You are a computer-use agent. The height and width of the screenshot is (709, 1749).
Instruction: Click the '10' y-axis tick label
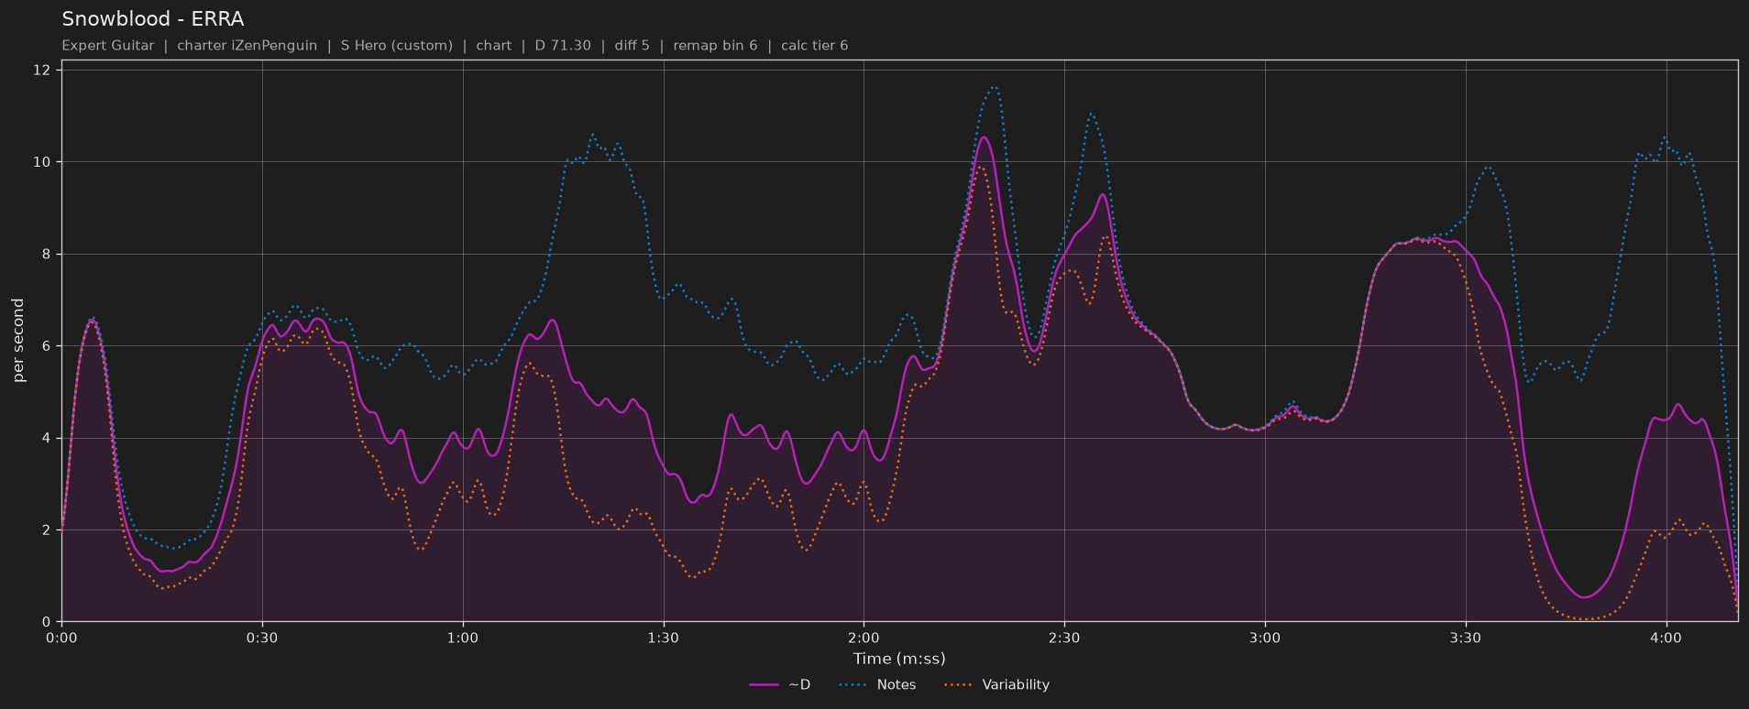click(x=42, y=162)
